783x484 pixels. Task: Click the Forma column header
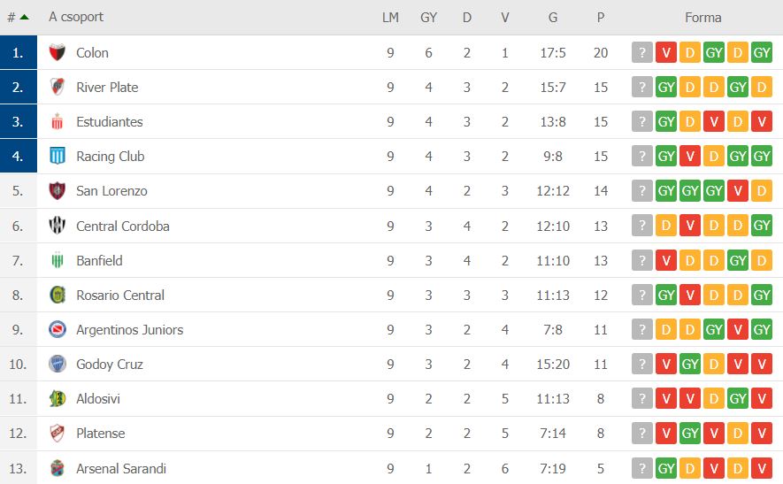(702, 18)
